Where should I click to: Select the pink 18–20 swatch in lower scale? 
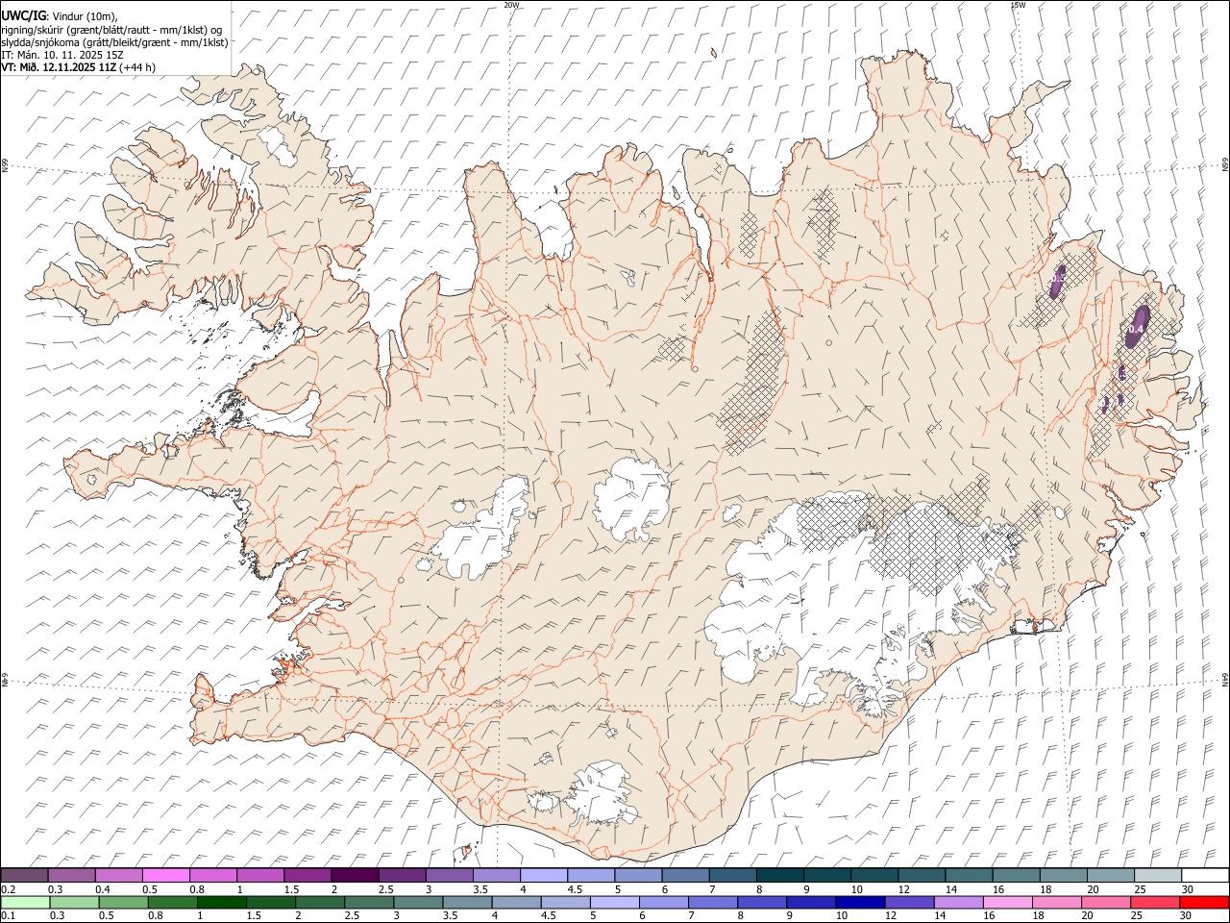click(x=1056, y=902)
